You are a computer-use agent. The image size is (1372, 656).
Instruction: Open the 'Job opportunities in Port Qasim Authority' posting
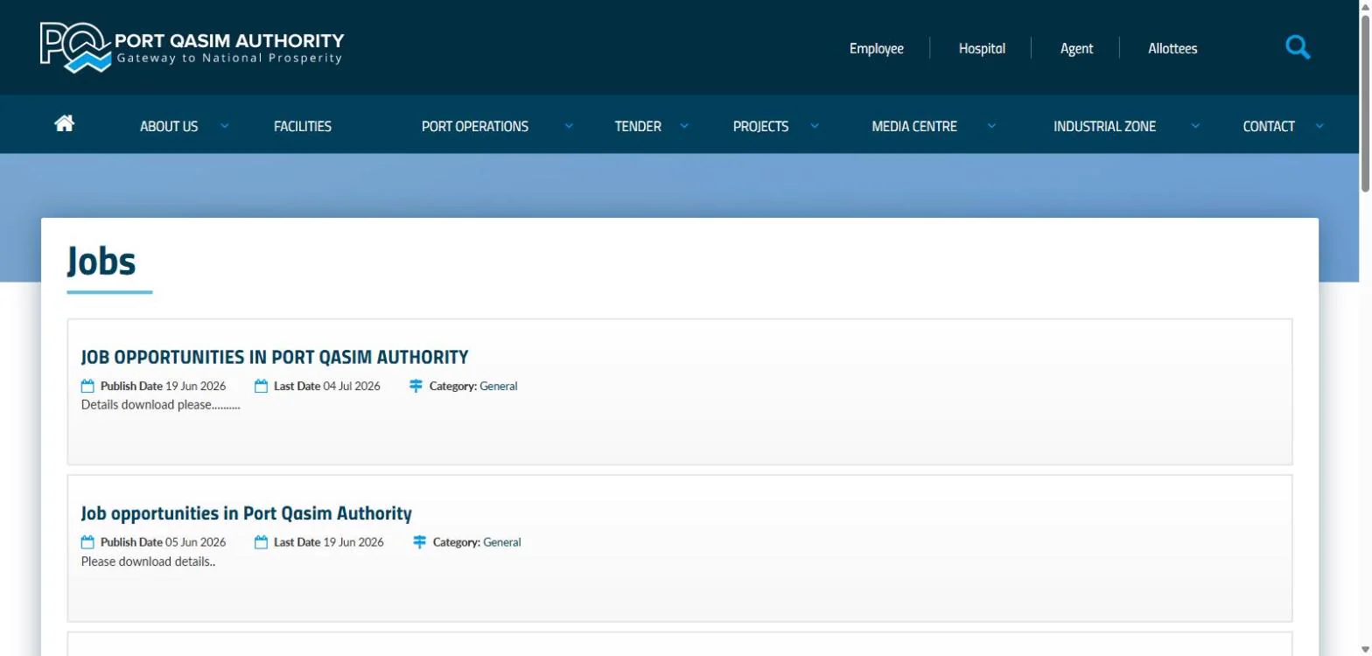coord(247,513)
